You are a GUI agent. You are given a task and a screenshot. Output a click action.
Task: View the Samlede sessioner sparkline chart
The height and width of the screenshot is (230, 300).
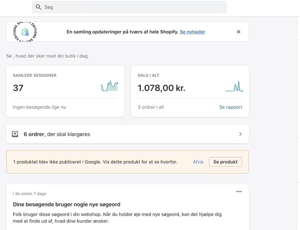coord(109,86)
